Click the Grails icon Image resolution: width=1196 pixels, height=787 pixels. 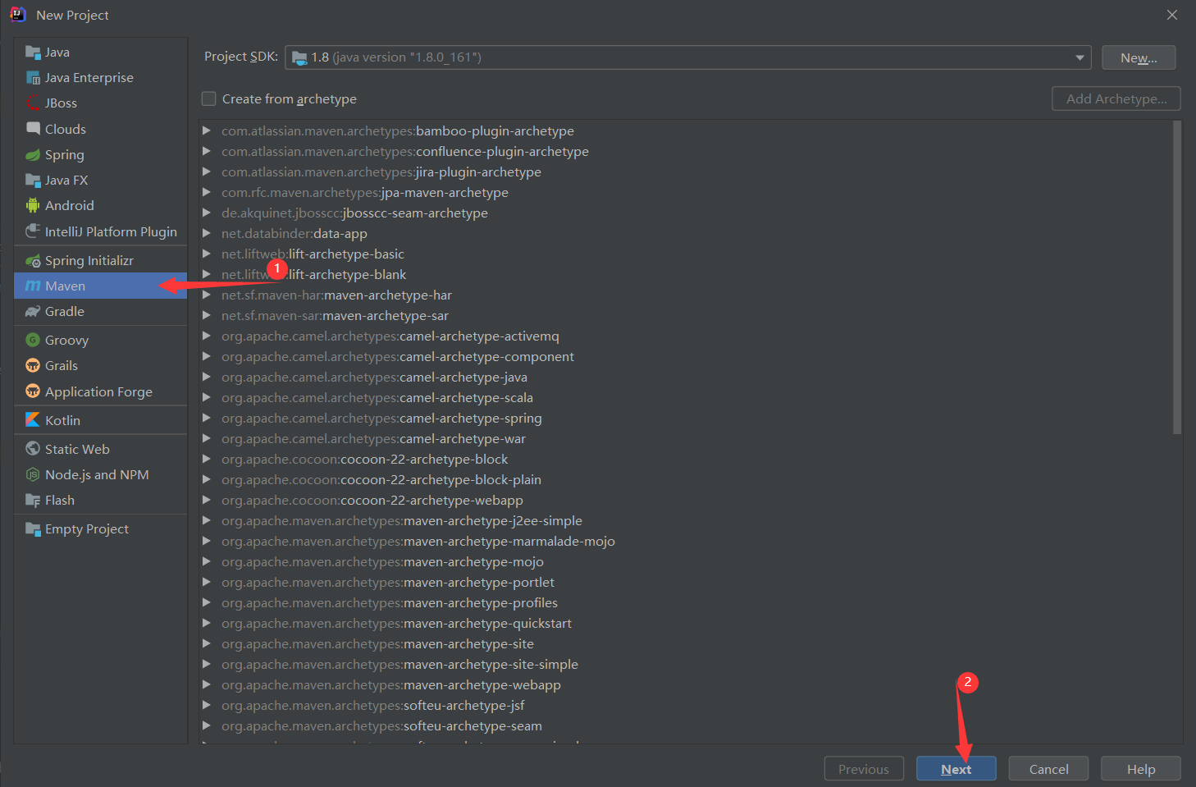[x=33, y=365]
